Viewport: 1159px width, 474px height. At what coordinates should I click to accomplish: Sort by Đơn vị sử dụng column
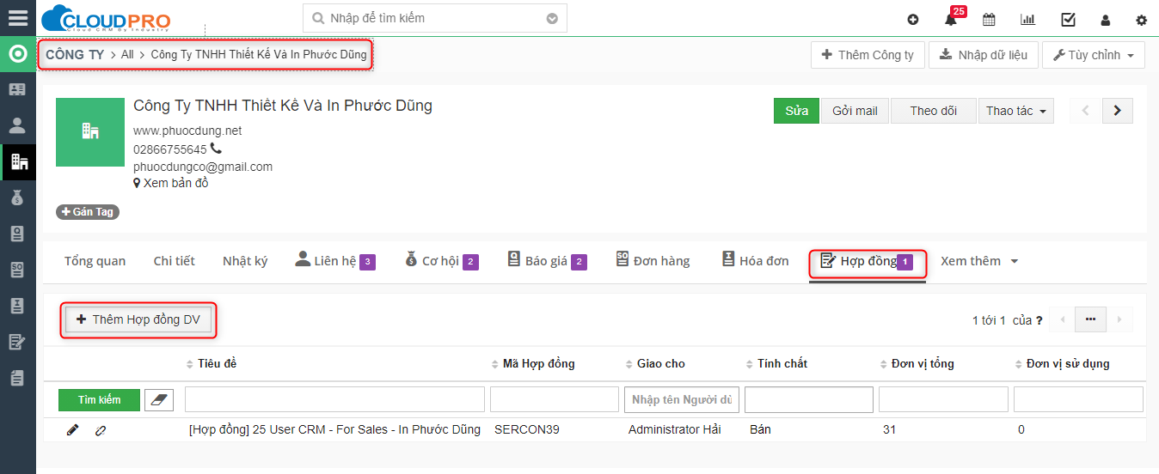click(1062, 364)
